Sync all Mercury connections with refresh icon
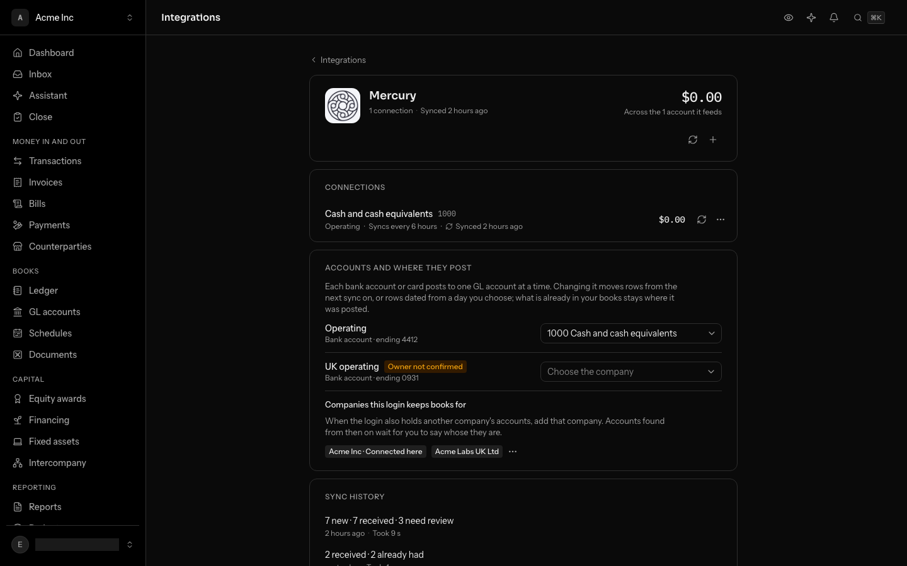This screenshot has height=566, width=907. coord(693,140)
